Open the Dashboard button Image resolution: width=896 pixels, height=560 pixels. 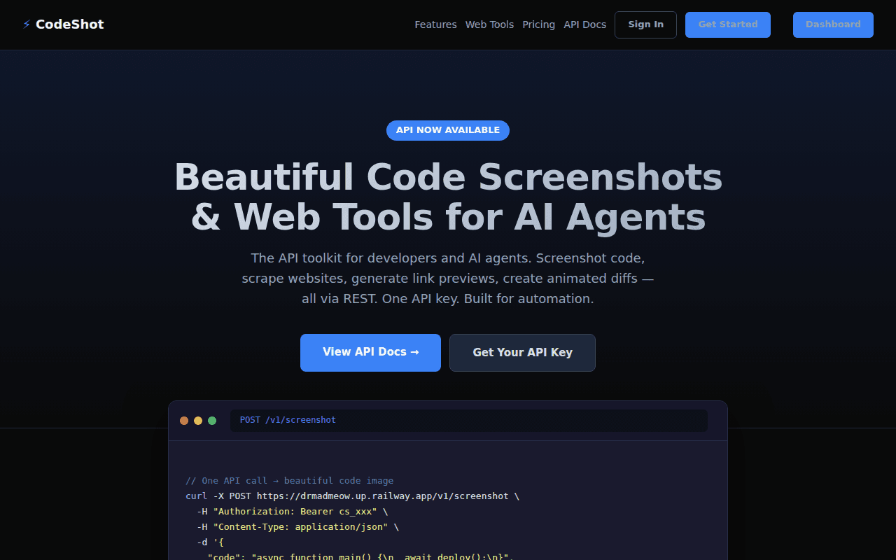833,24
